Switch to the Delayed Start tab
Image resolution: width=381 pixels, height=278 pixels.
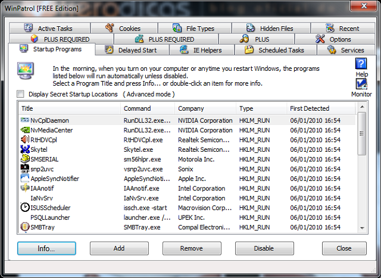click(x=132, y=50)
